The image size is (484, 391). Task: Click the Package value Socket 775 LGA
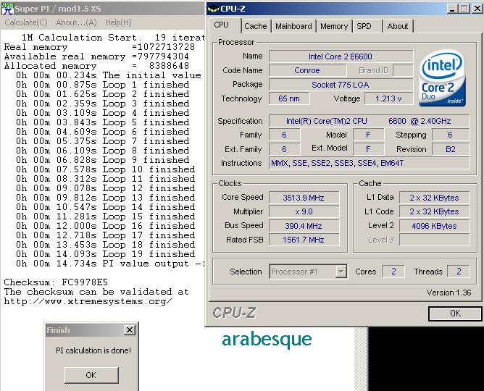[341, 85]
